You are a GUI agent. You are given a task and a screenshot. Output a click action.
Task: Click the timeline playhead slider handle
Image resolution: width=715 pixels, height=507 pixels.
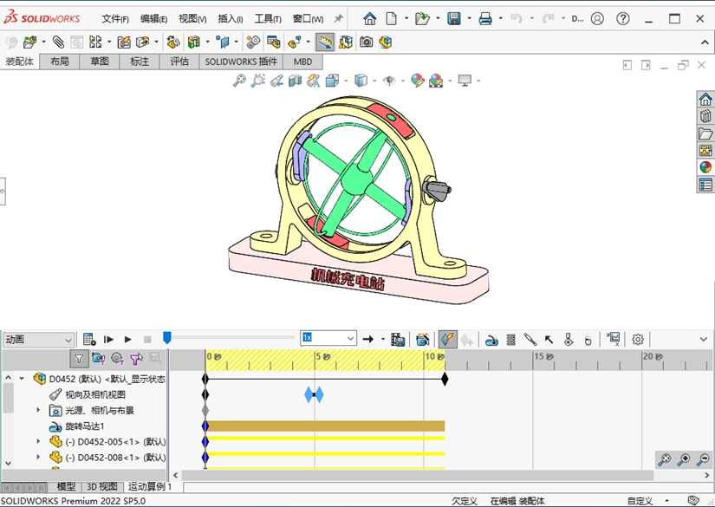tap(167, 337)
